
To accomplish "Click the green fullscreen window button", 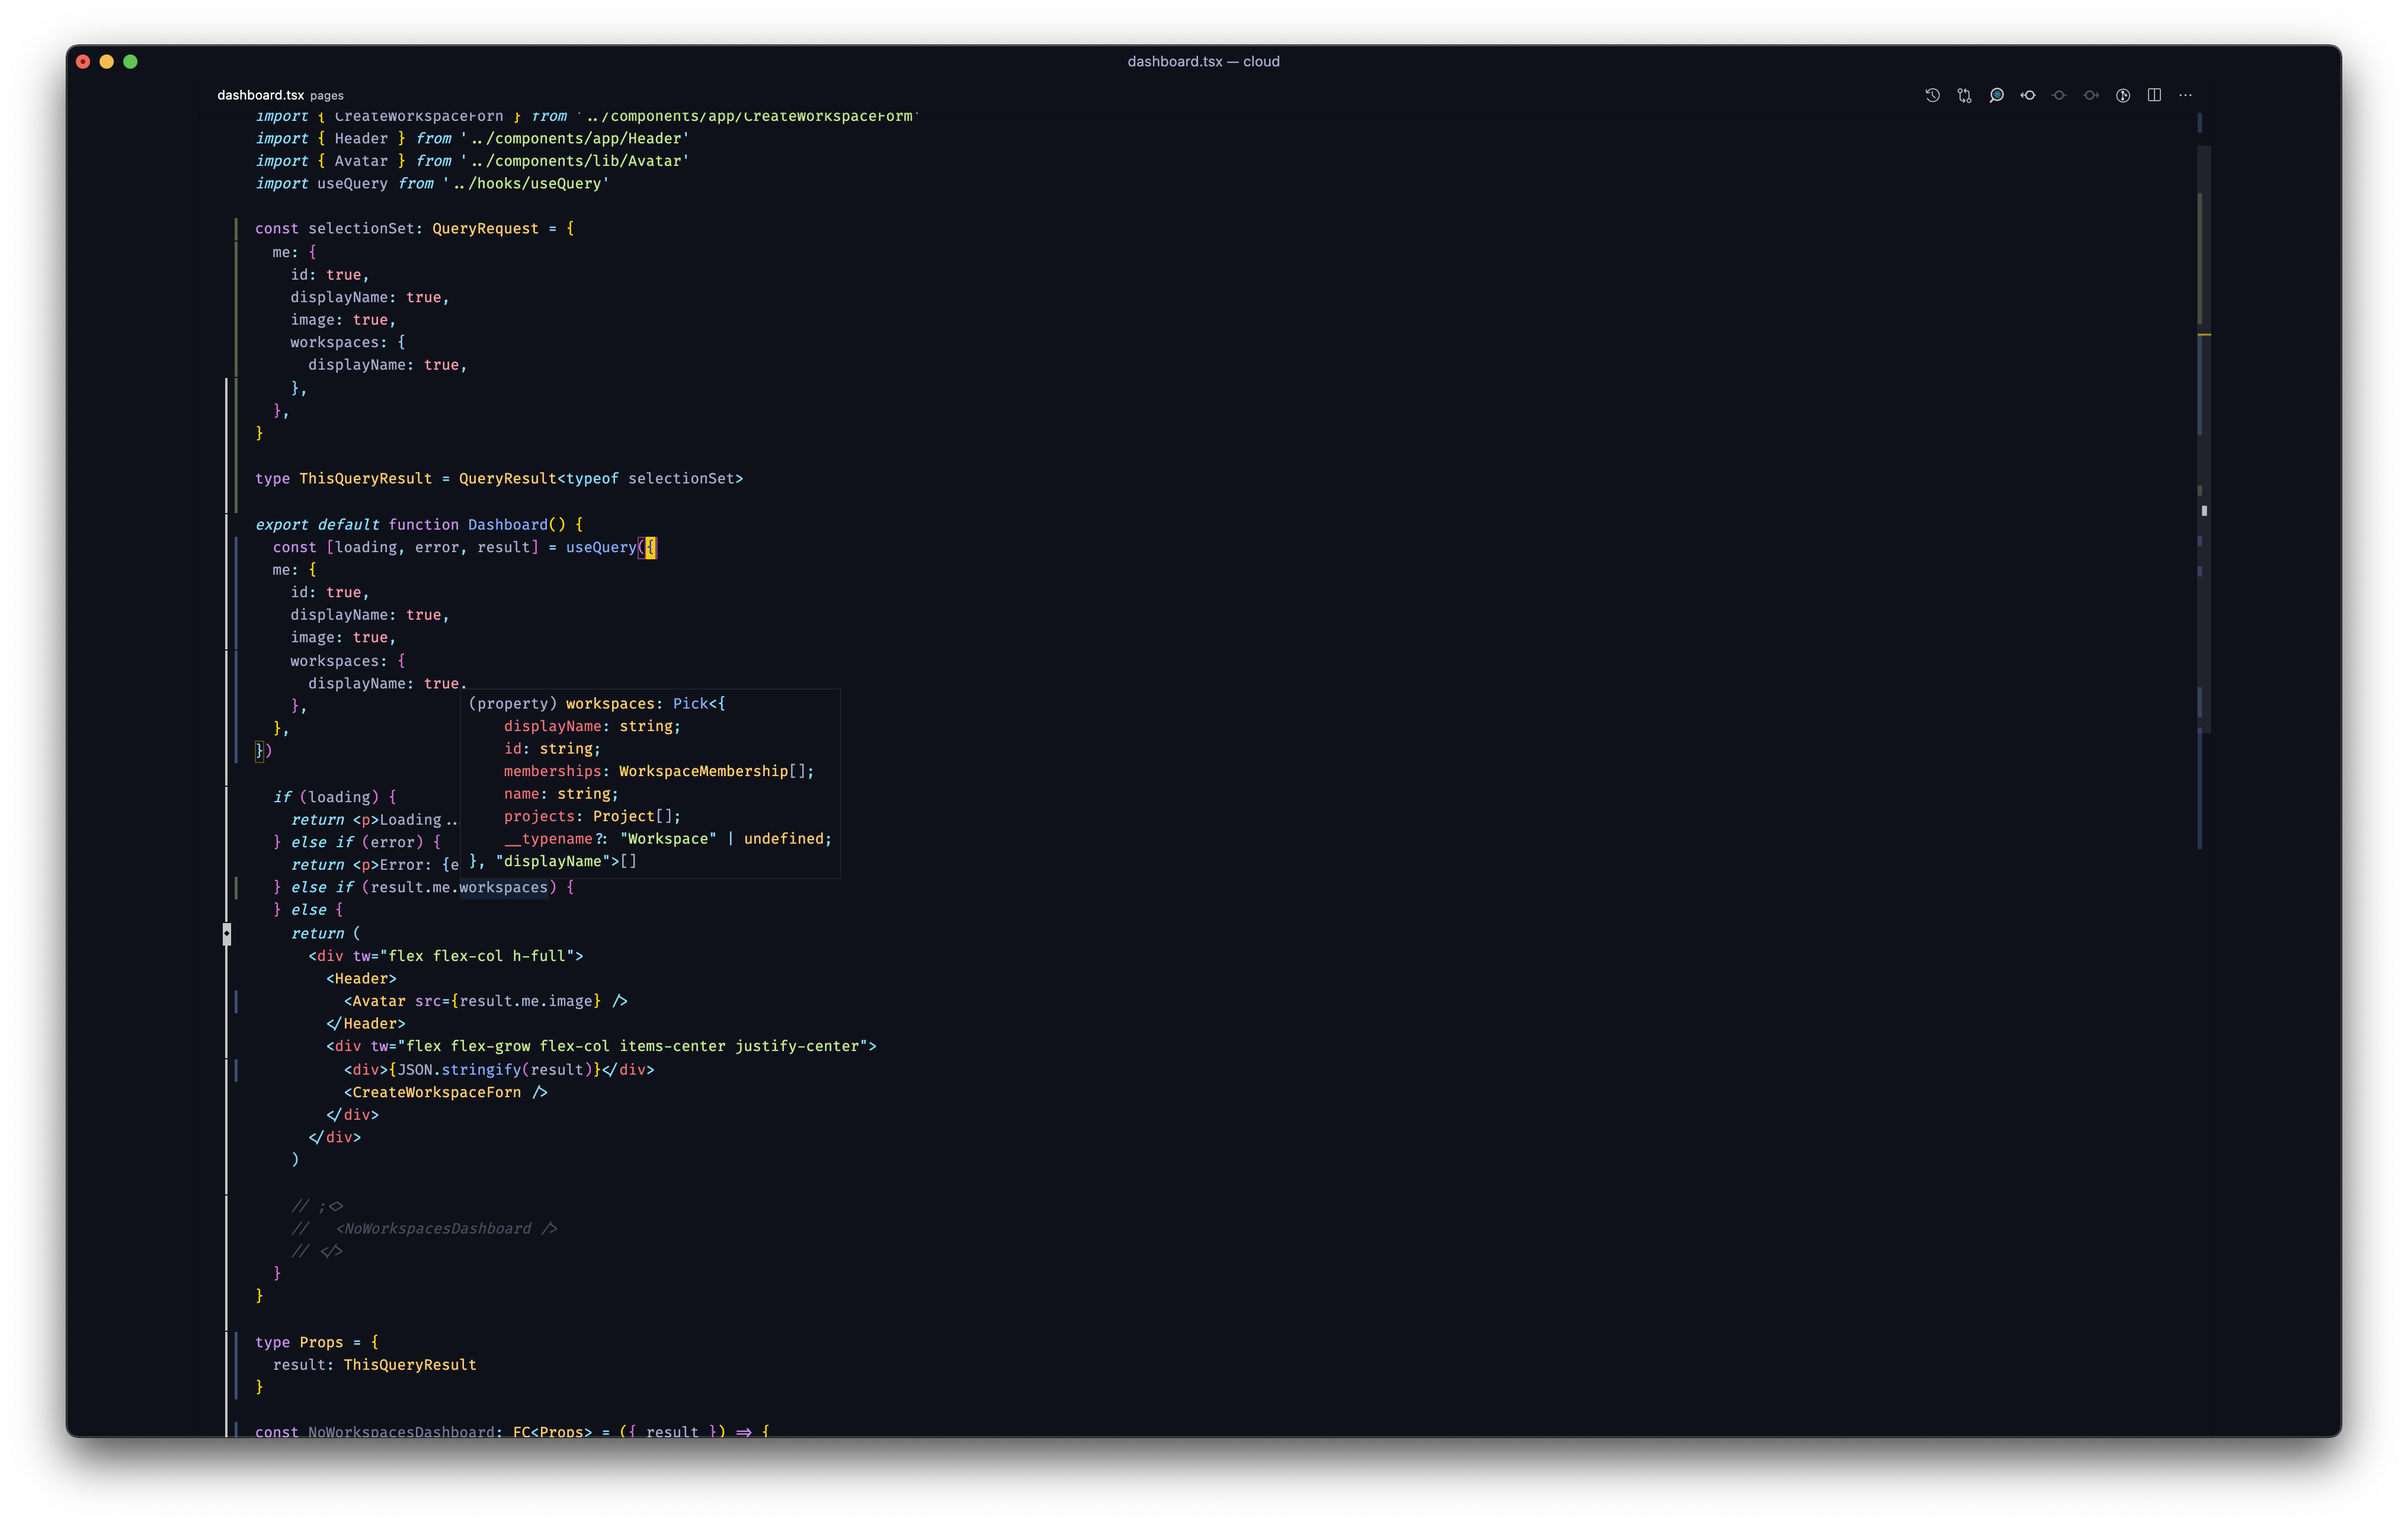I will [130, 62].
